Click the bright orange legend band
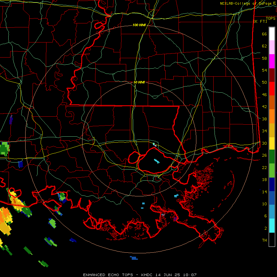The height and width of the screenshot is (277, 277). 272,116
